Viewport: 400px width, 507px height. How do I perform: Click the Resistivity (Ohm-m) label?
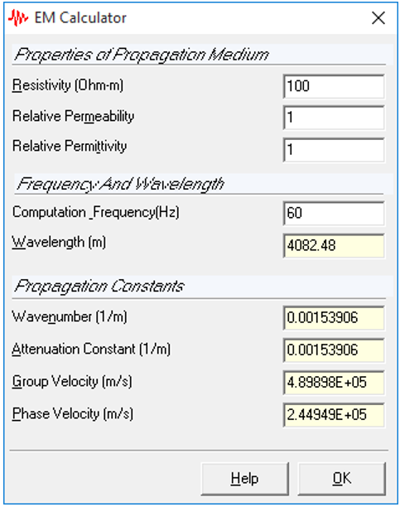[68, 85]
